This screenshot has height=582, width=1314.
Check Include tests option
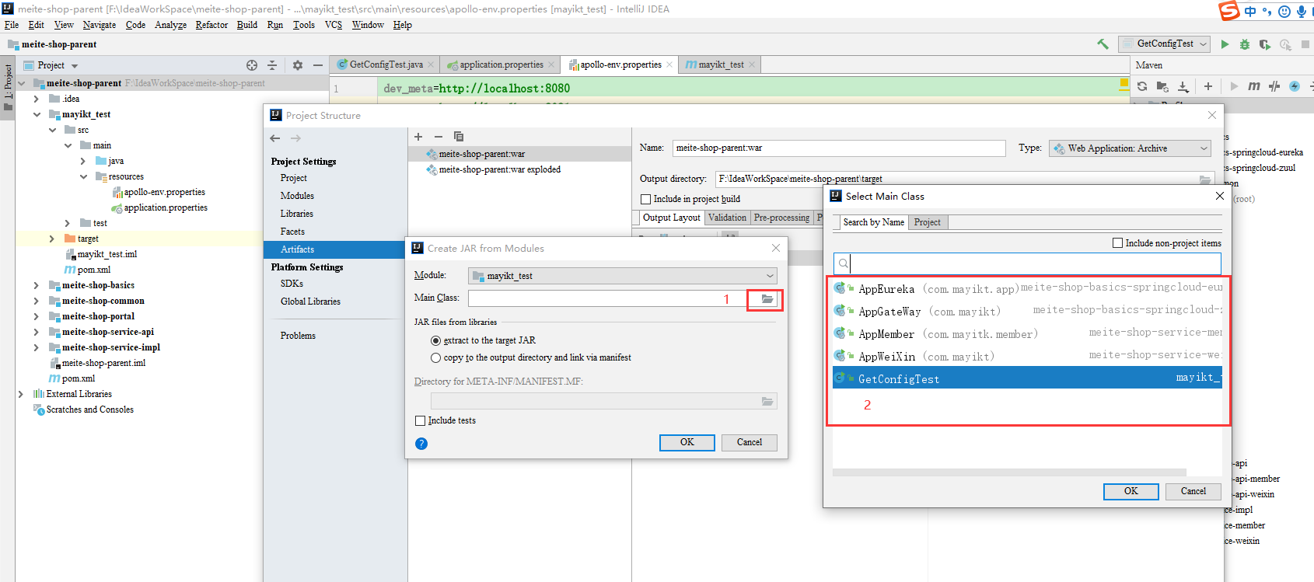pos(421,420)
